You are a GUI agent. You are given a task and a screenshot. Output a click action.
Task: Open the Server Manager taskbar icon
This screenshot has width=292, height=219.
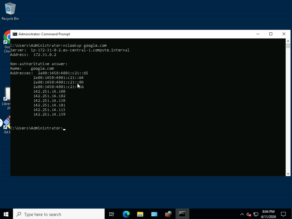click(154, 214)
